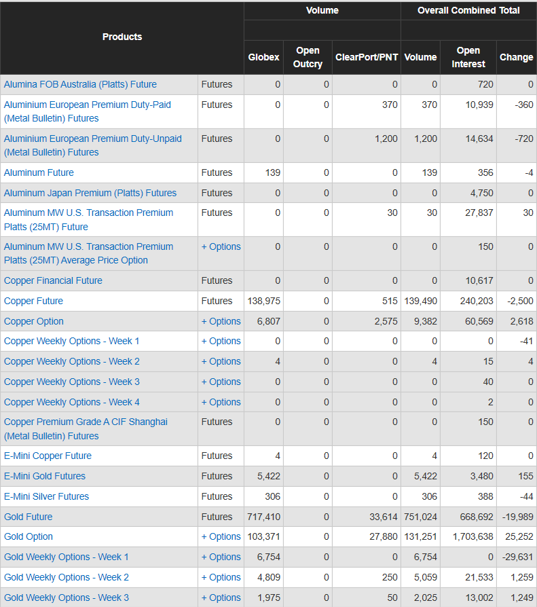Expand + Options for Copper Option row

[221, 321]
